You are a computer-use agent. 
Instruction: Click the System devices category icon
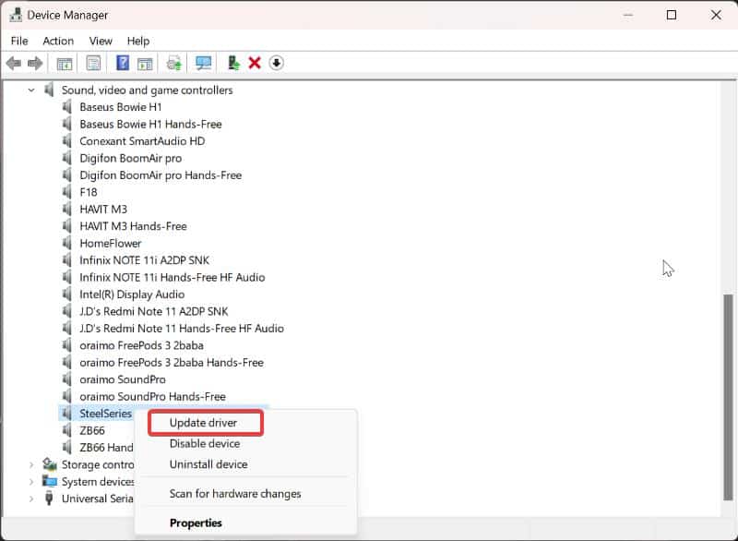pyautogui.click(x=50, y=481)
